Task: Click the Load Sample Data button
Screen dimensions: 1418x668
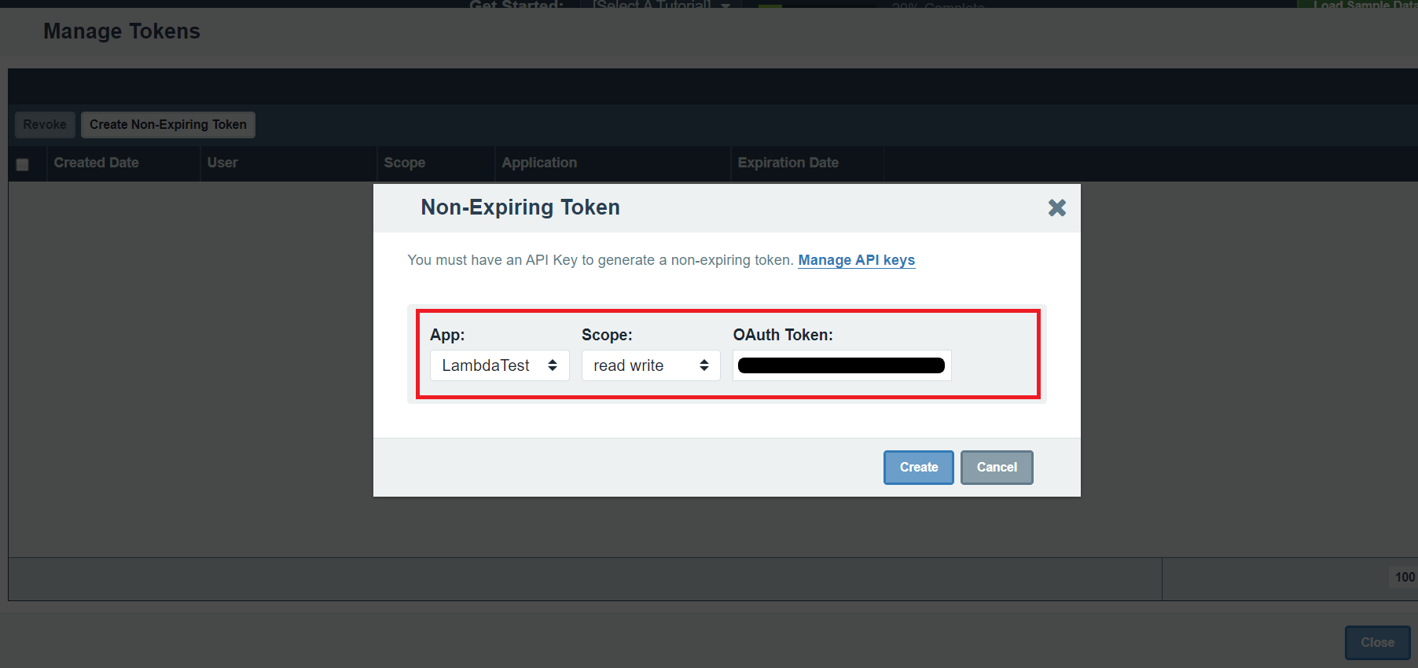Action: point(1363,5)
